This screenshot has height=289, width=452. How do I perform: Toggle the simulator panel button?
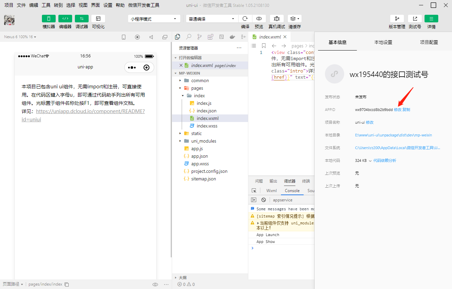(49, 19)
